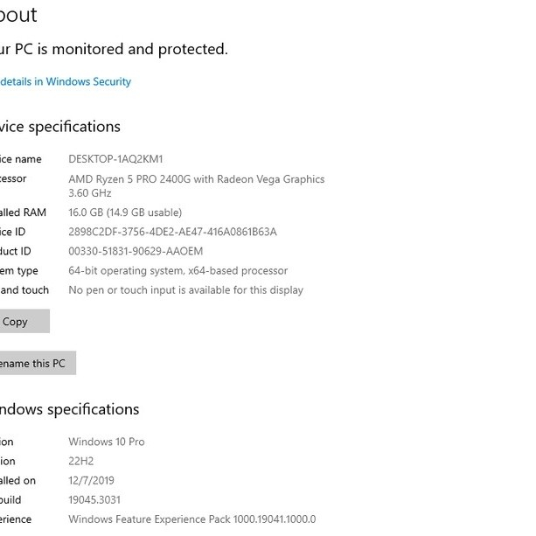This screenshot has height=536, width=536.
Task: Open the Windows Security details link
Action: pyautogui.click(x=66, y=81)
